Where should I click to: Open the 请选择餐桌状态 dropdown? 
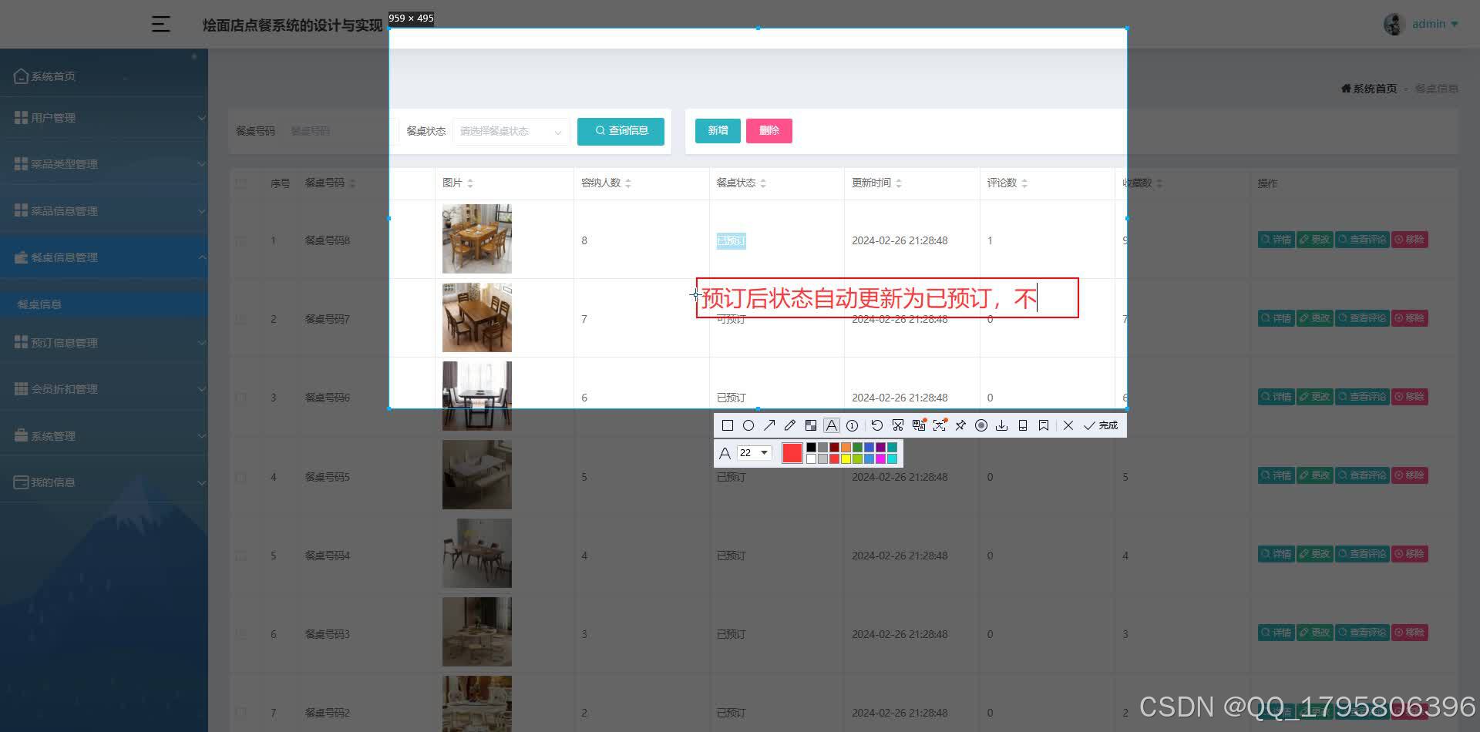[511, 131]
